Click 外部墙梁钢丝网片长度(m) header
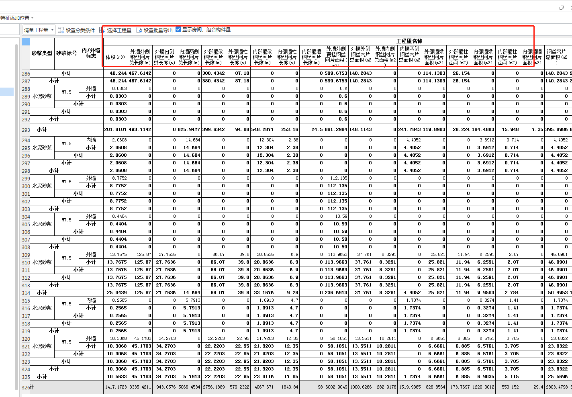Screen dimensions: 572x397 point(214,57)
